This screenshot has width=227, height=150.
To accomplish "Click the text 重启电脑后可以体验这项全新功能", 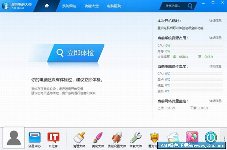I will tap(181, 28).
